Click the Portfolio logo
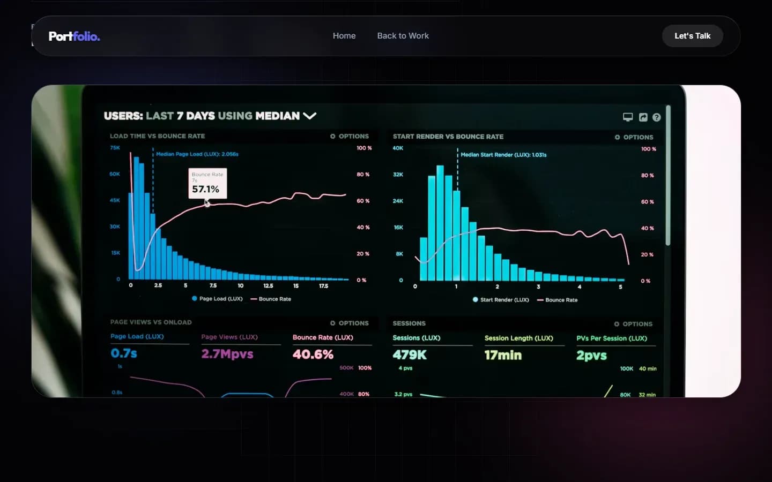This screenshot has height=482, width=772. pyautogui.click(x=74, y=36)
